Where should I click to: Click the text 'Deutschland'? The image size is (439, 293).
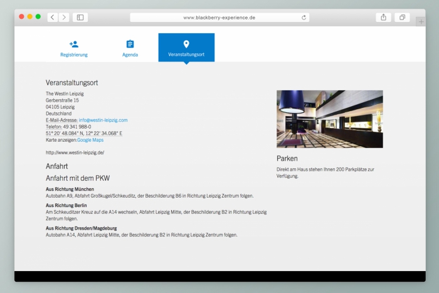pos(58,114)
